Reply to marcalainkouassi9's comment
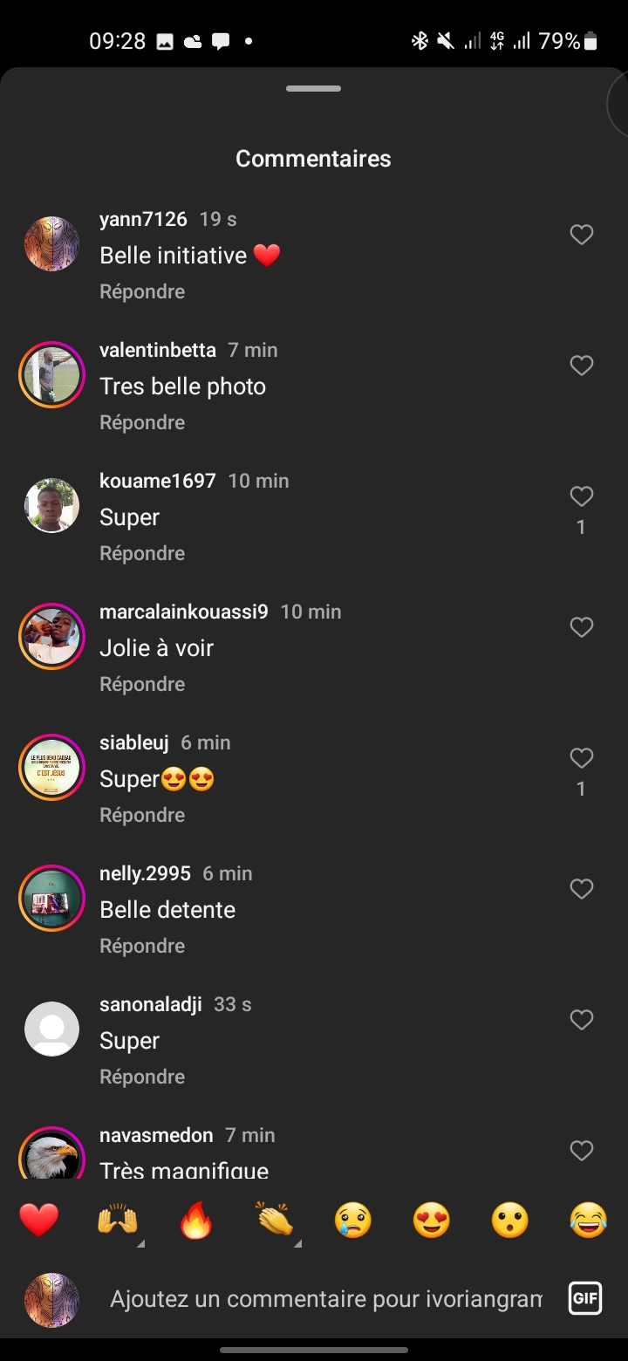Viewport: 628px width, 1361px height. click(x=142, y=684)
